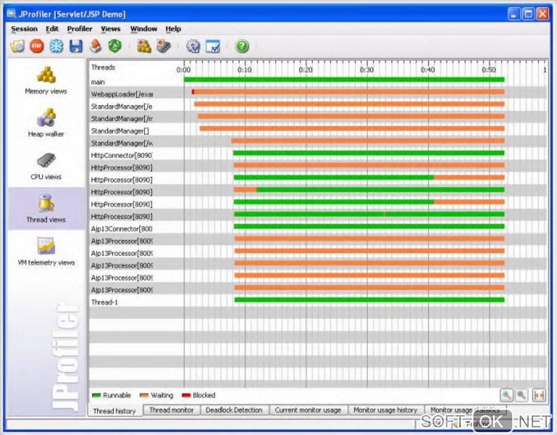Viewport: 557px width, 435px height.
Task: Click the green bar of Thread-1
Action: (370, 300)
